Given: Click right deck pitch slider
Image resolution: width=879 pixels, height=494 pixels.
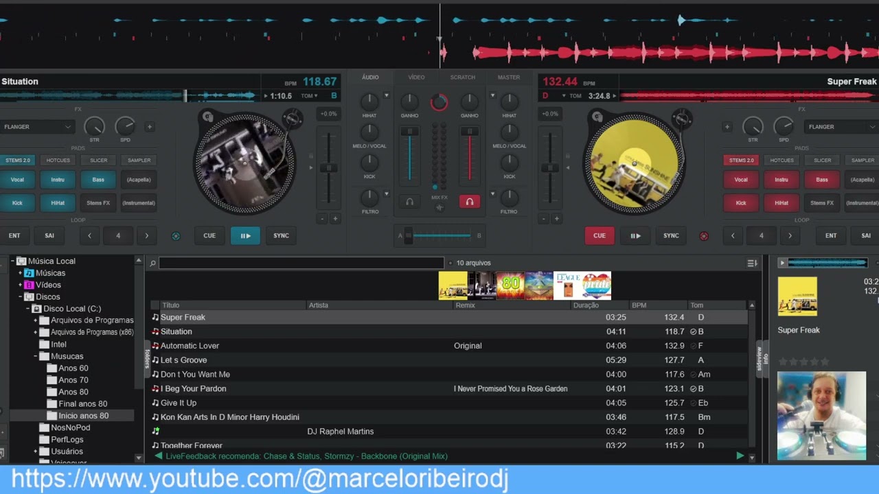Looking at the screenshot, I should coord(550,168).
